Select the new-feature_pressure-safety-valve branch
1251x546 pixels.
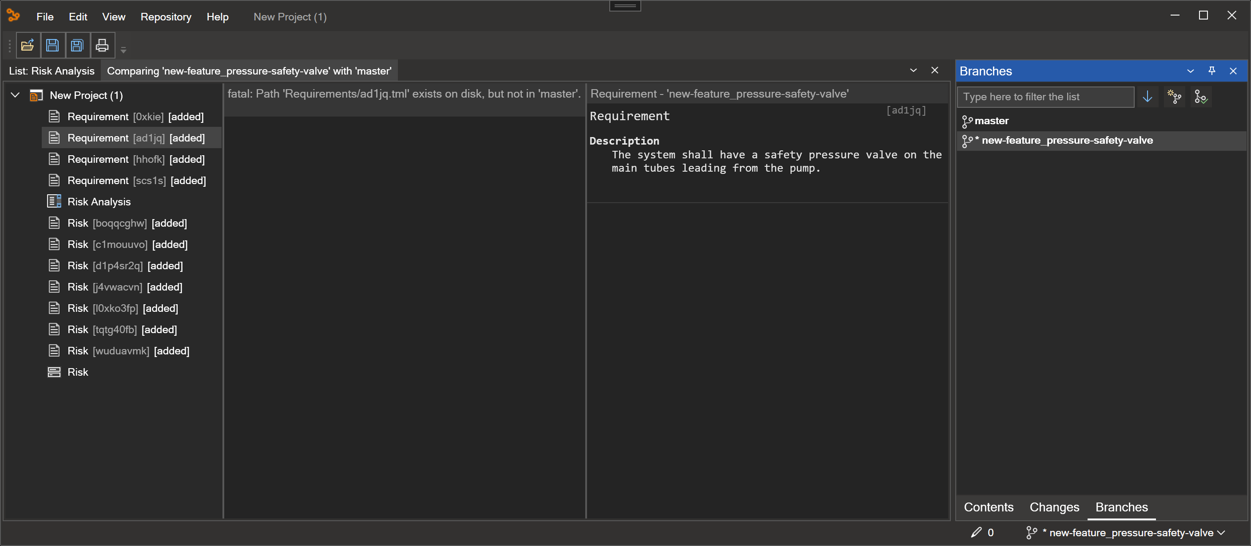[1102, 141]
